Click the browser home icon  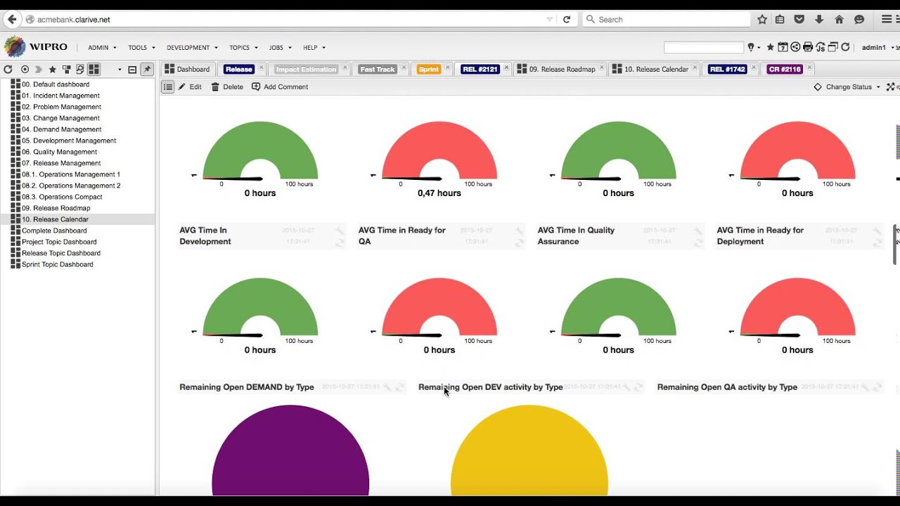point(839,19)
